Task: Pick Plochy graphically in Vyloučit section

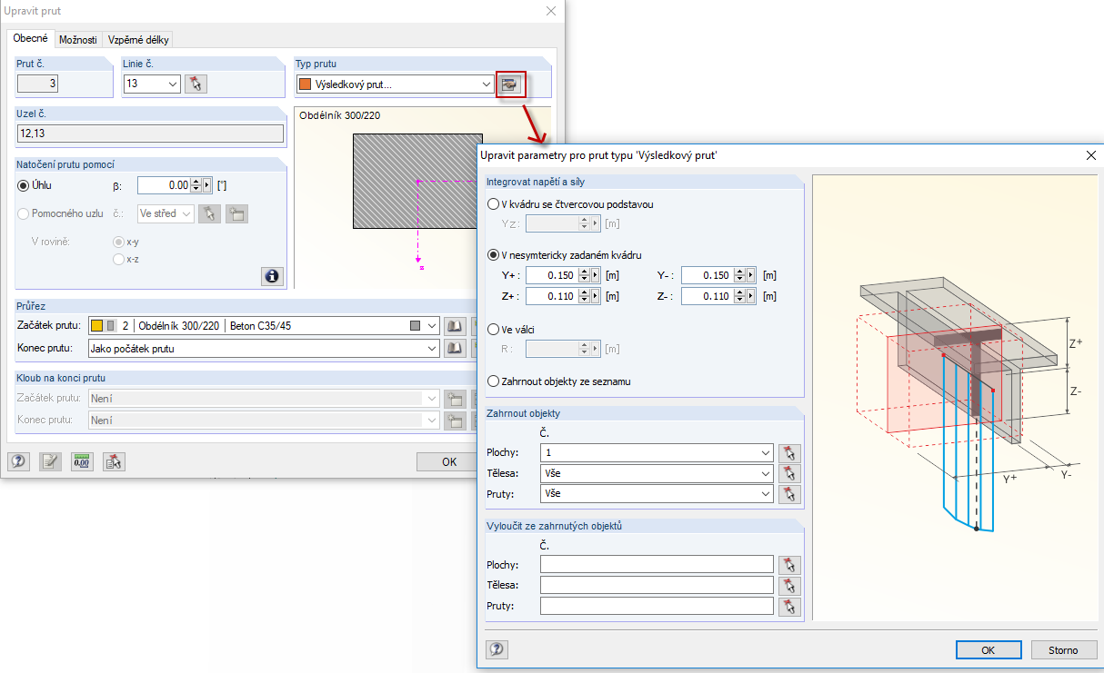Action: [789, 565]
